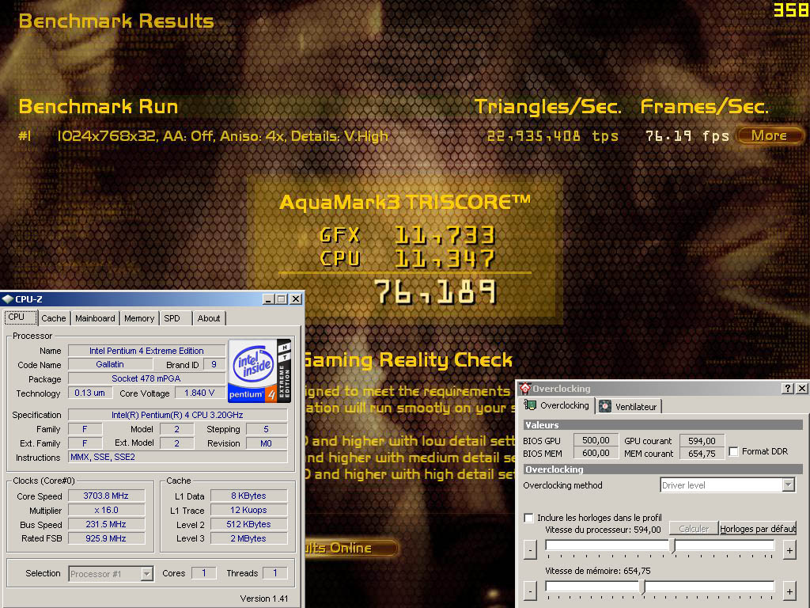Toggle the Format DDR checkbox
Screen dimensions: 810x608
pos(733,451)
